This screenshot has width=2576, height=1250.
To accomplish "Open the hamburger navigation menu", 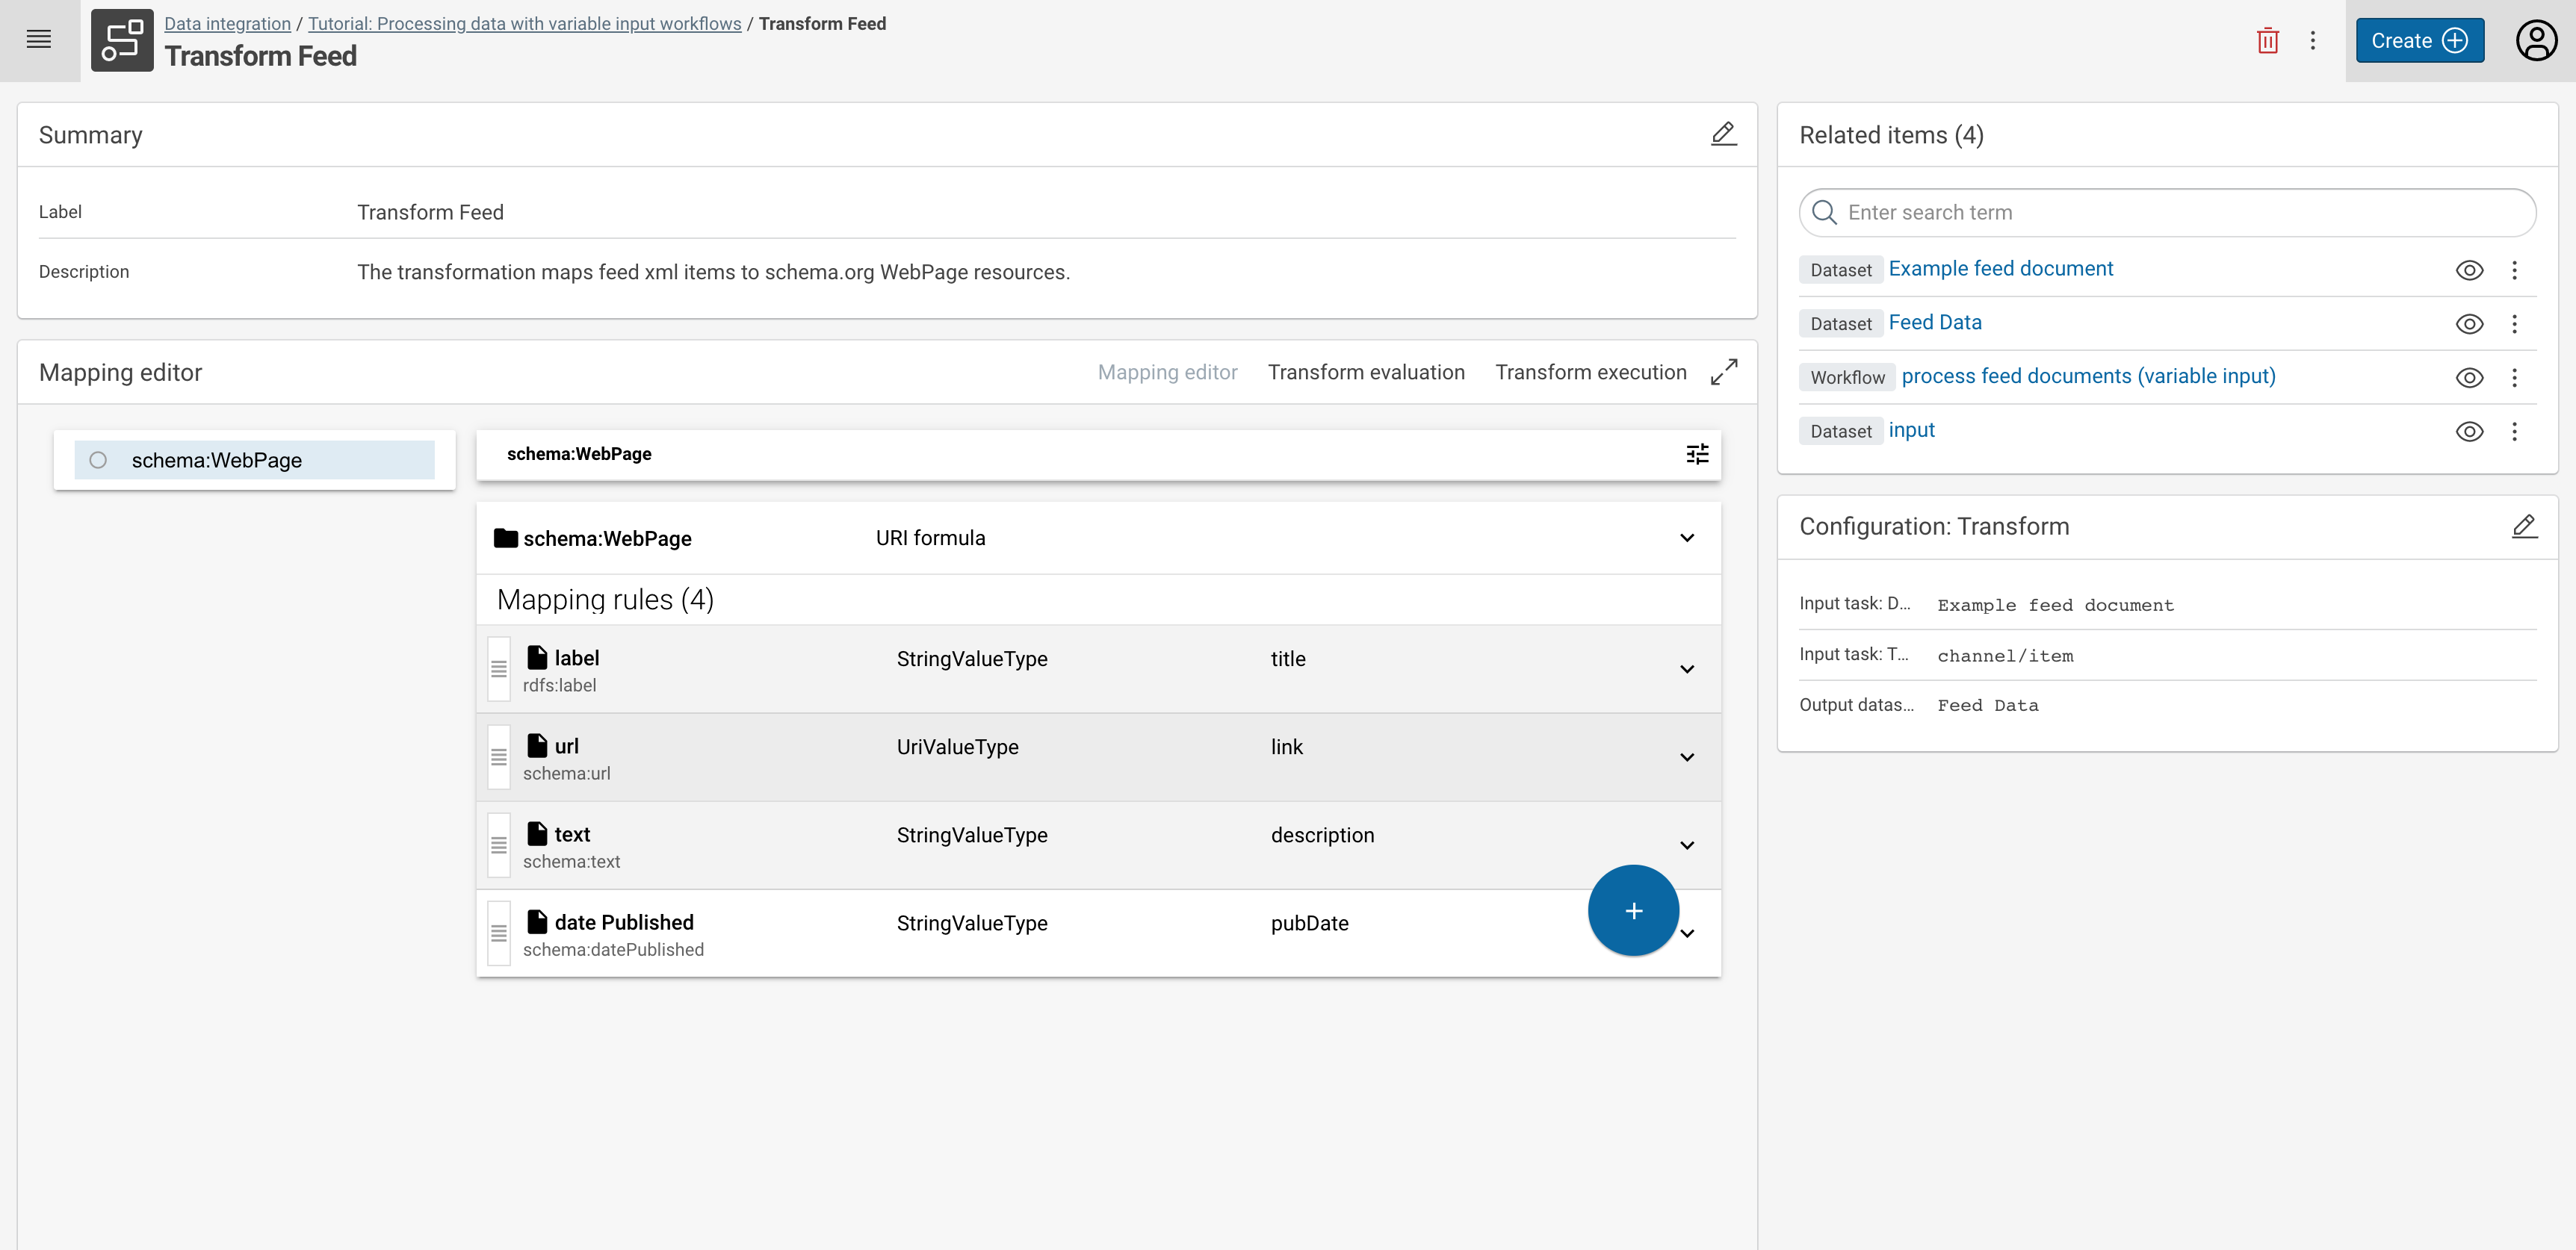I will [39, 40].
